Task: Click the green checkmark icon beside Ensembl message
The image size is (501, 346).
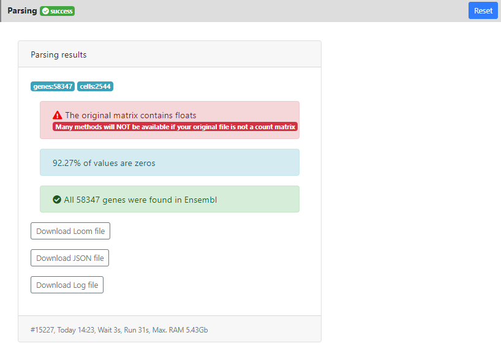Action: click(57, 200)
